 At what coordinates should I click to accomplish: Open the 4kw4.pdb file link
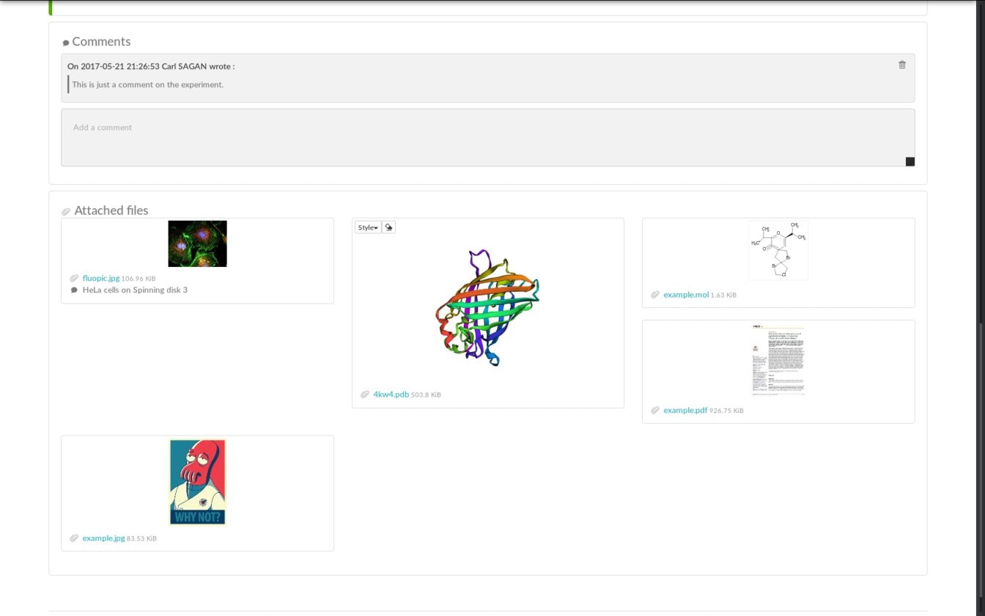[391, 394]
